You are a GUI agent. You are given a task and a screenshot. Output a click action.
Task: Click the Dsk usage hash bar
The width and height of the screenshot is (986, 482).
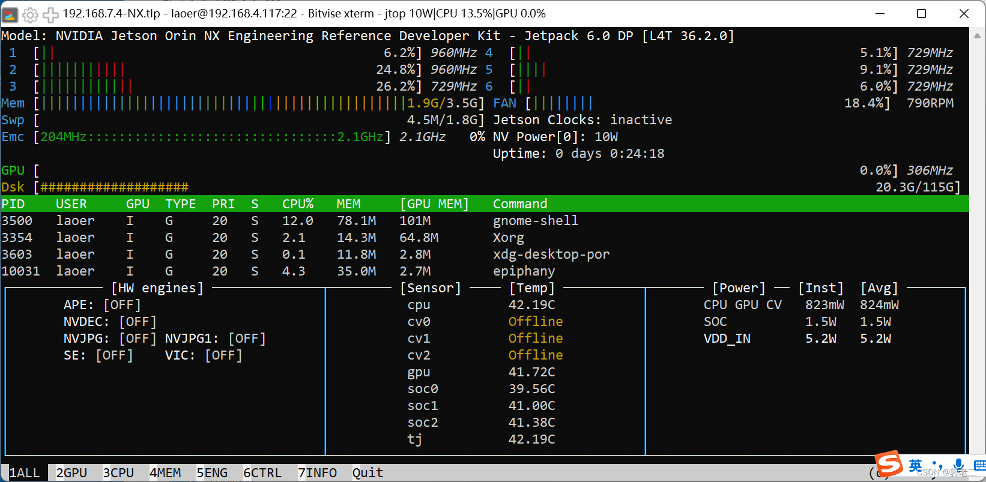tap(115, 187)
